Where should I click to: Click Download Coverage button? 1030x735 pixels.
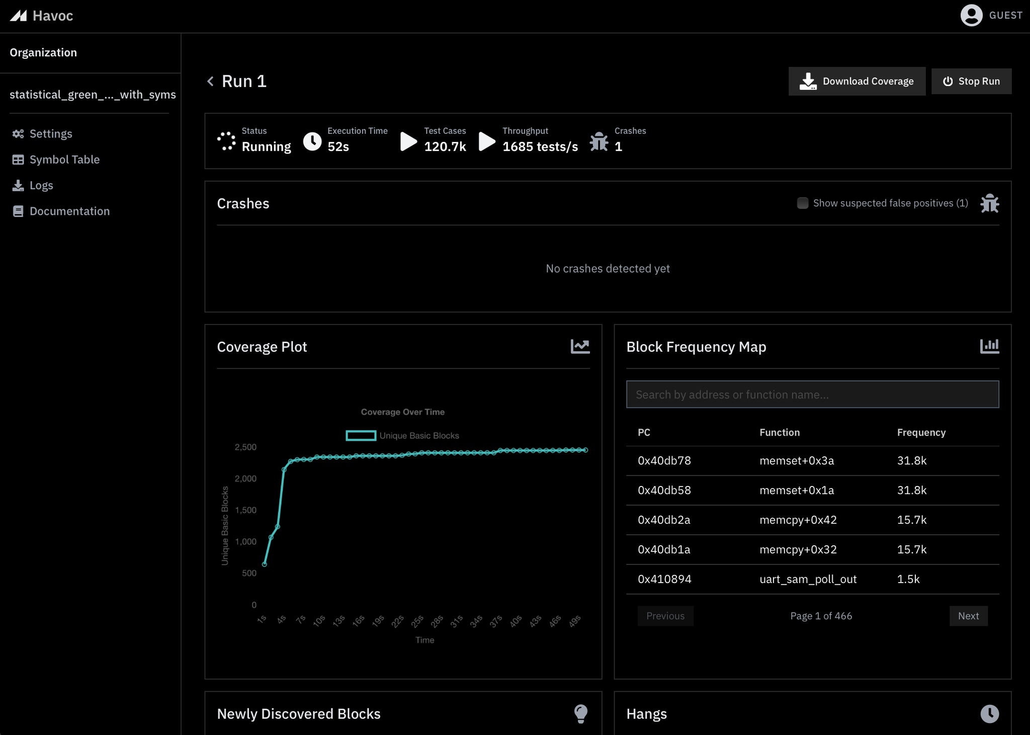click(856, 81)
